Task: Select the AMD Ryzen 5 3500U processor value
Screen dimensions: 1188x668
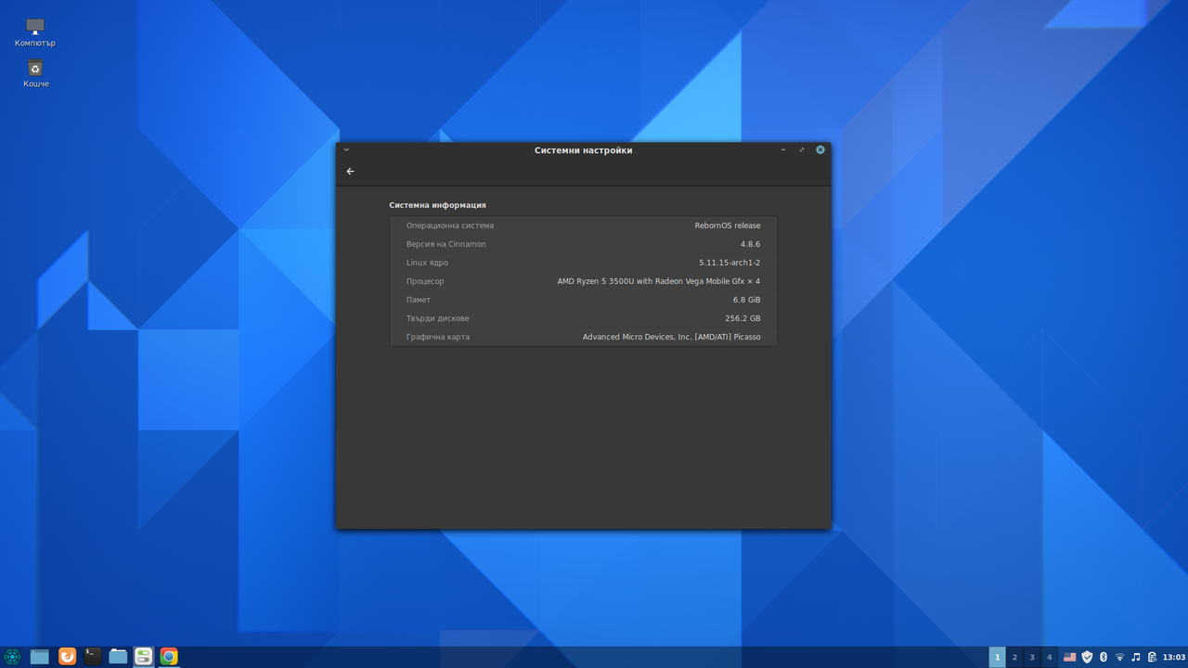Action: (x=659, y=281)
